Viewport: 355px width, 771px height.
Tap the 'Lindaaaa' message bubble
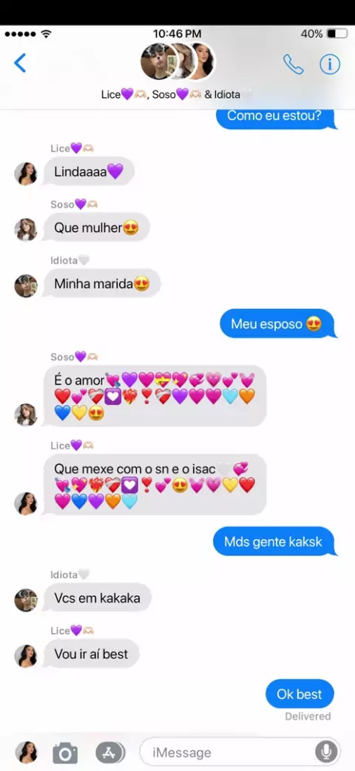point(89,171)
